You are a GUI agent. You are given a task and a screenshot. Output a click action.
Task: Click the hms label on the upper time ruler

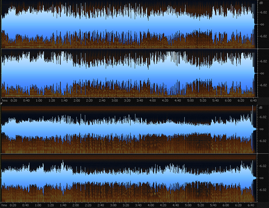tap(4, 101)
